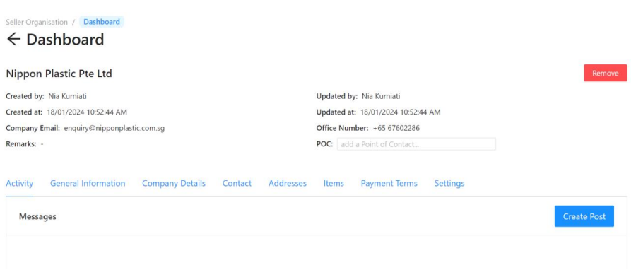The height and width of the screenshot is (270, 631).
Task: Click the Dashboard page title
Action: 65,40
